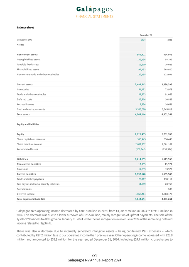
Task: Click the Total assets row label
Action: pos(23,114)
